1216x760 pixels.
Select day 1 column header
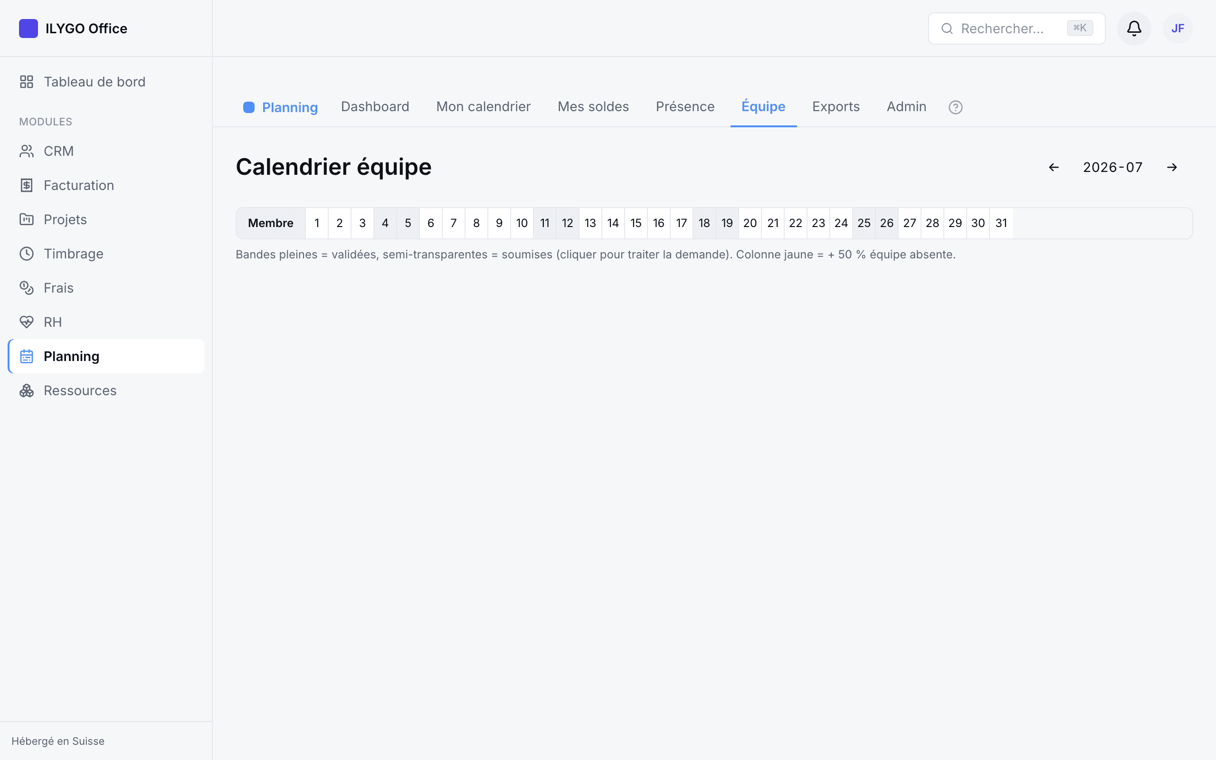coord(316,223)
